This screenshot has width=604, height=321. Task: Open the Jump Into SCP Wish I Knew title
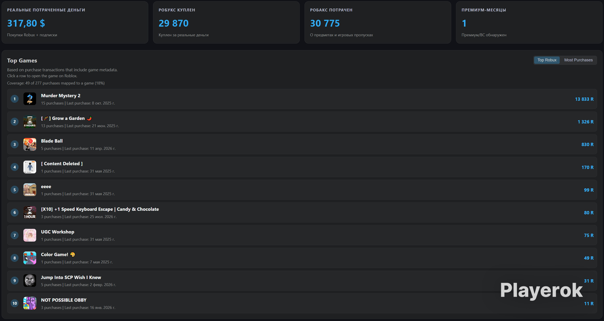(x=71, y=277)
